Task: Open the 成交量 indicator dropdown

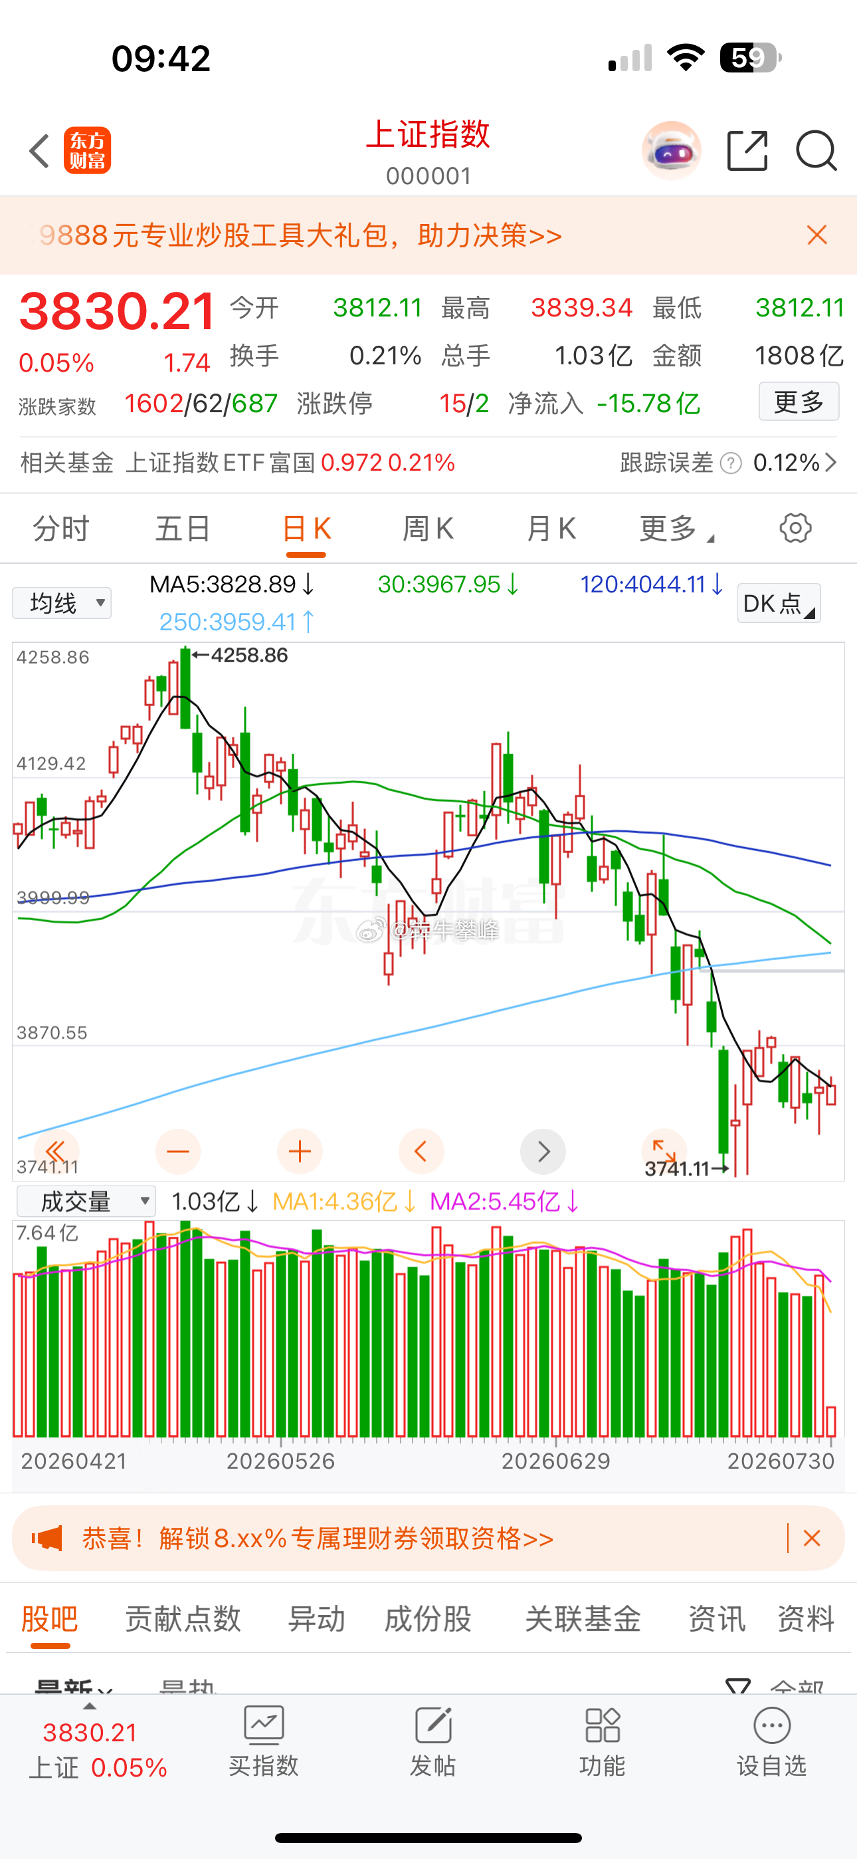Action: point(86,1201)
